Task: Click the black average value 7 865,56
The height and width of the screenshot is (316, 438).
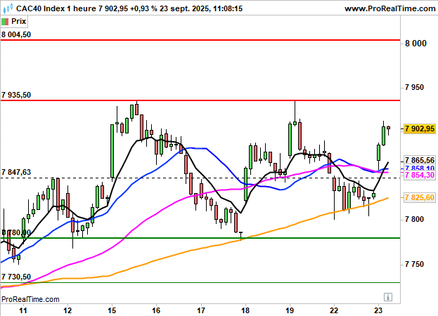Action: [x=419, y=160]
